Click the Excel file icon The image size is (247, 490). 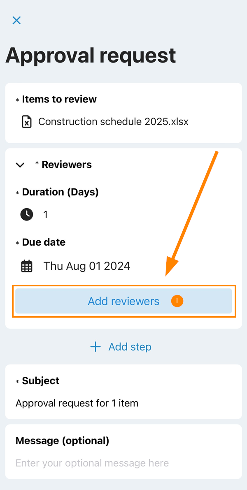coord(27,122)
